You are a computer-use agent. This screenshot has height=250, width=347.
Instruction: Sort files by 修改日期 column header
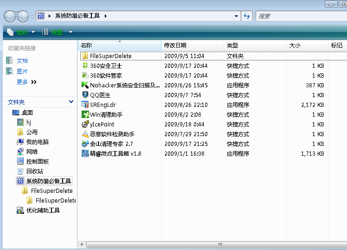coord(175,46)
